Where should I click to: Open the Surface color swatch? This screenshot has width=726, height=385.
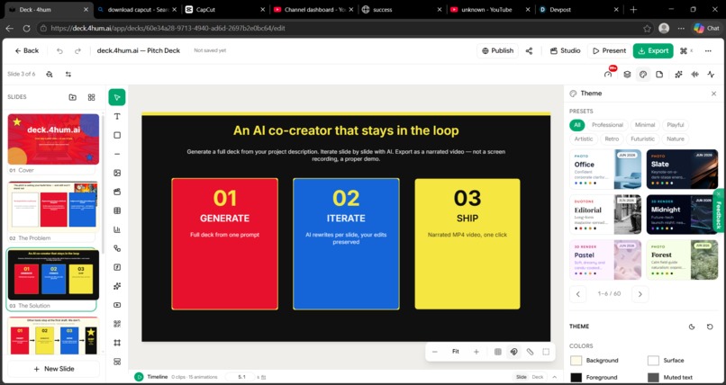tap(653, 361)
